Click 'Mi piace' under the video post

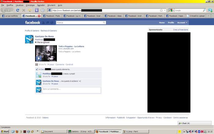(51, 65)
